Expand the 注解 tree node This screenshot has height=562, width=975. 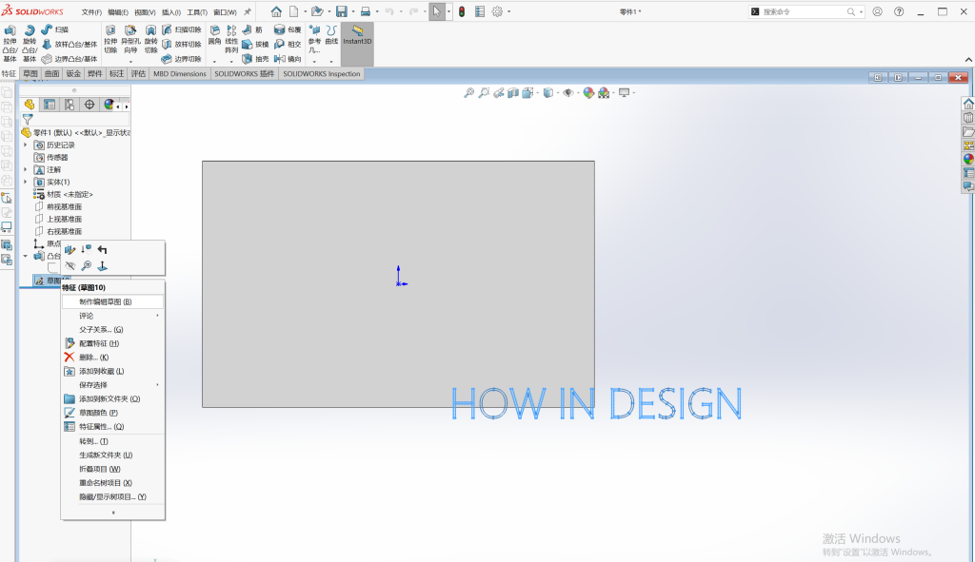(x=26, y=169)
